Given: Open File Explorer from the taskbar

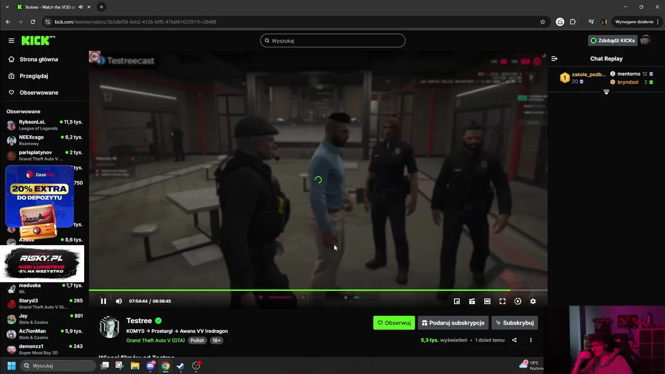Looking at the screenshot, I should point(135,366).
